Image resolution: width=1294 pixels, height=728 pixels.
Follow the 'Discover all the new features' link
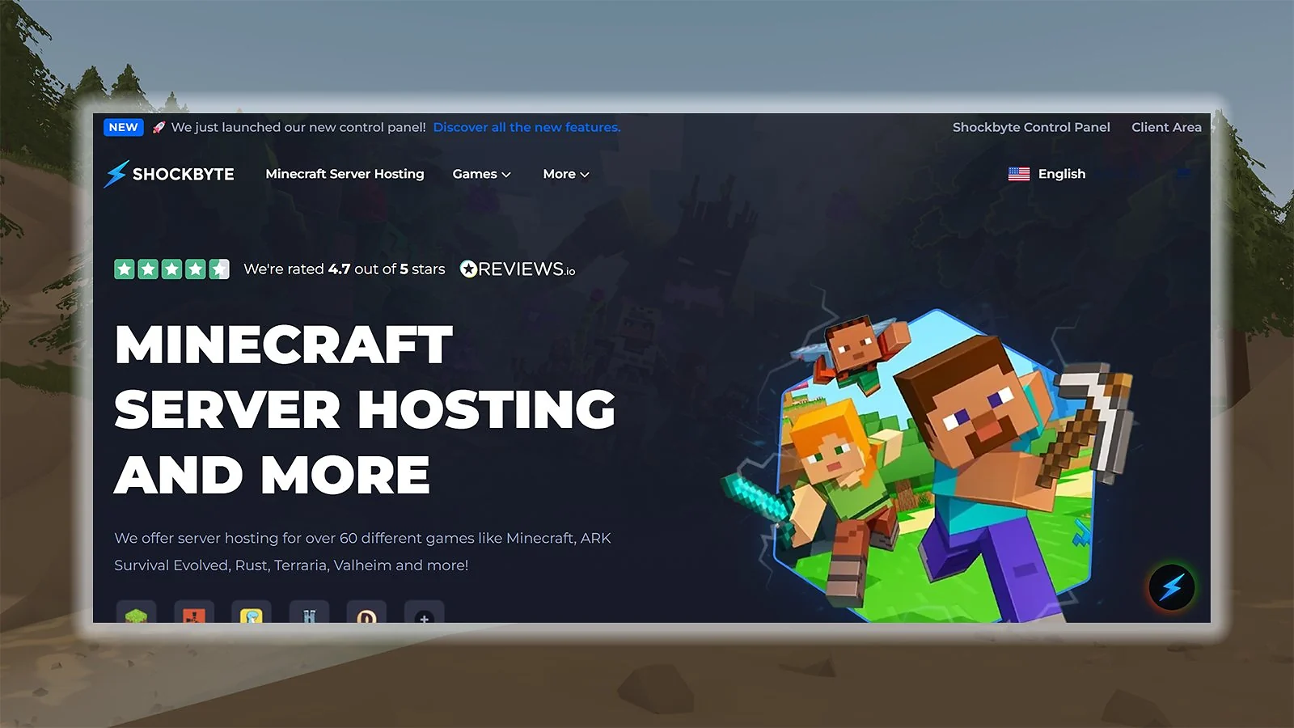(526, 127)
